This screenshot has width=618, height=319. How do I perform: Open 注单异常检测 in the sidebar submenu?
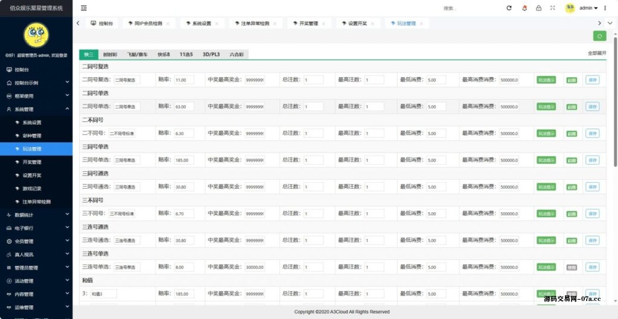click(x=36, y=201)
